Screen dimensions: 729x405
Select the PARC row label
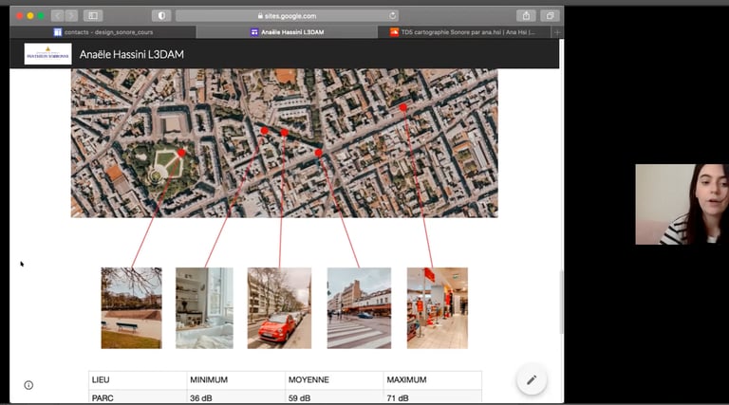[103, 398]
